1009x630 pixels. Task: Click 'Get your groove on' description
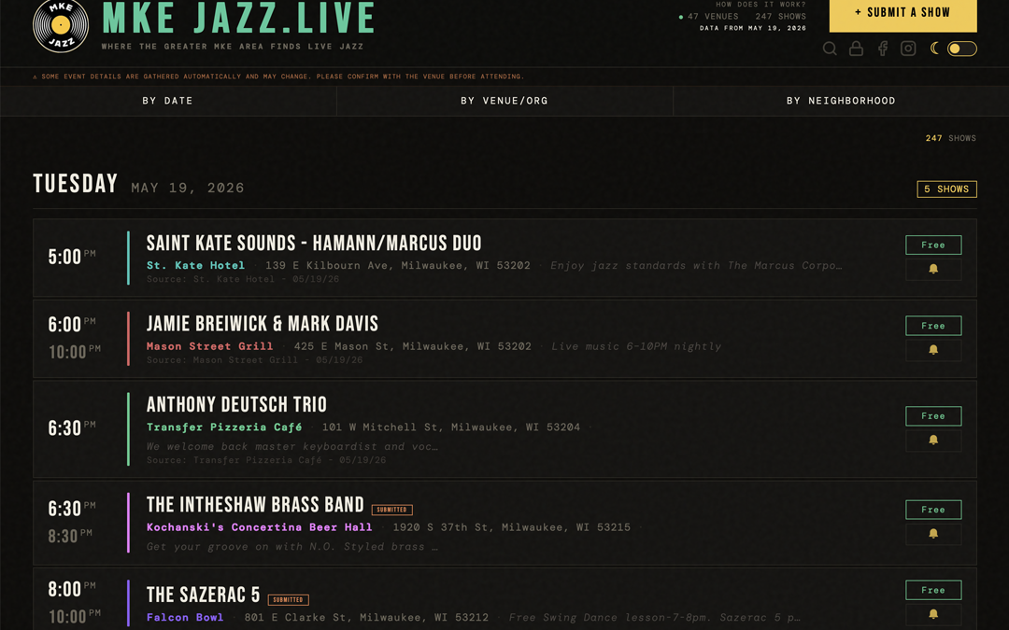[292, 547]
